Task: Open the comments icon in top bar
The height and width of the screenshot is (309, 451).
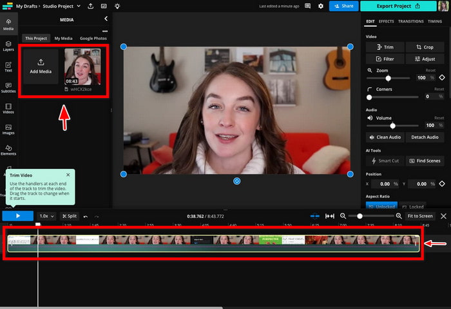Action: tap(307, 6)
